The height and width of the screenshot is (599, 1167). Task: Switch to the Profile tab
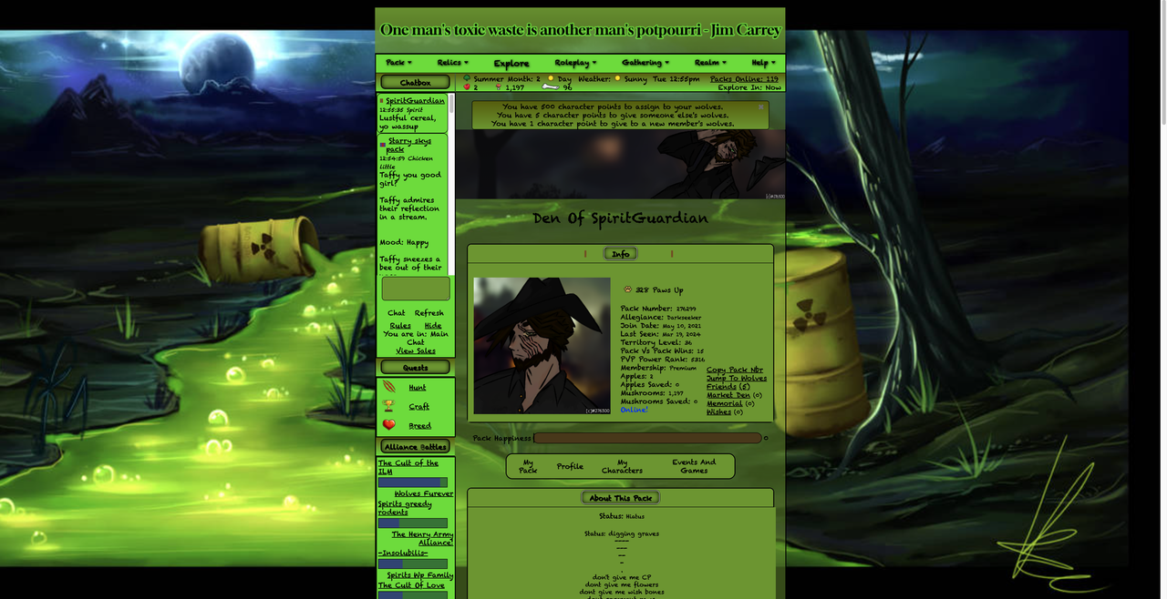coord(570,466)
